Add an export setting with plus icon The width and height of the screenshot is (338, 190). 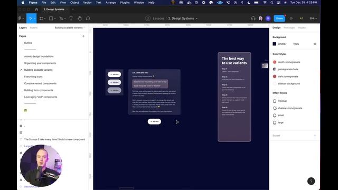(x=315, y=136)
